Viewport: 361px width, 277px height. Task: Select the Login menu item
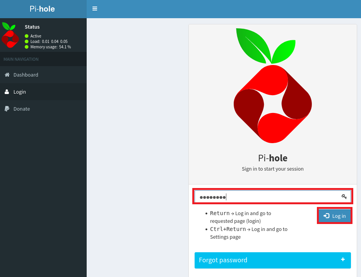[20, 92]
